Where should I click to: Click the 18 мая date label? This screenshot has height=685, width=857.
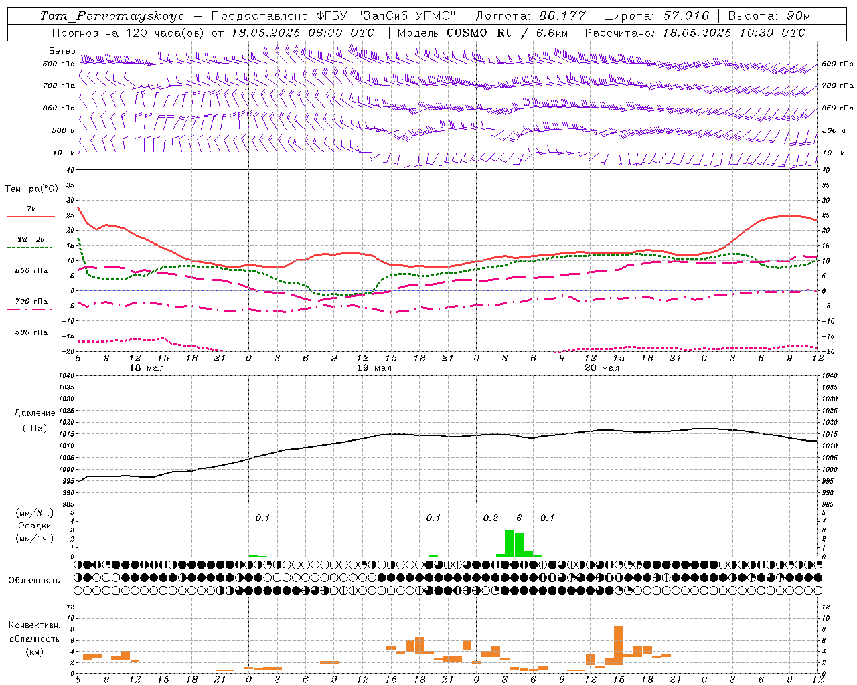click(147, 368)
